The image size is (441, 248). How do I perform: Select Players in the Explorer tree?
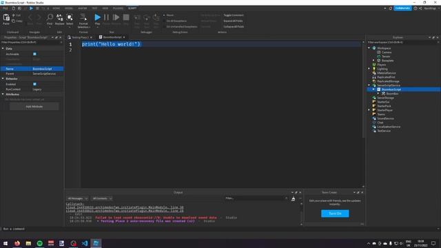click(381, 65)
